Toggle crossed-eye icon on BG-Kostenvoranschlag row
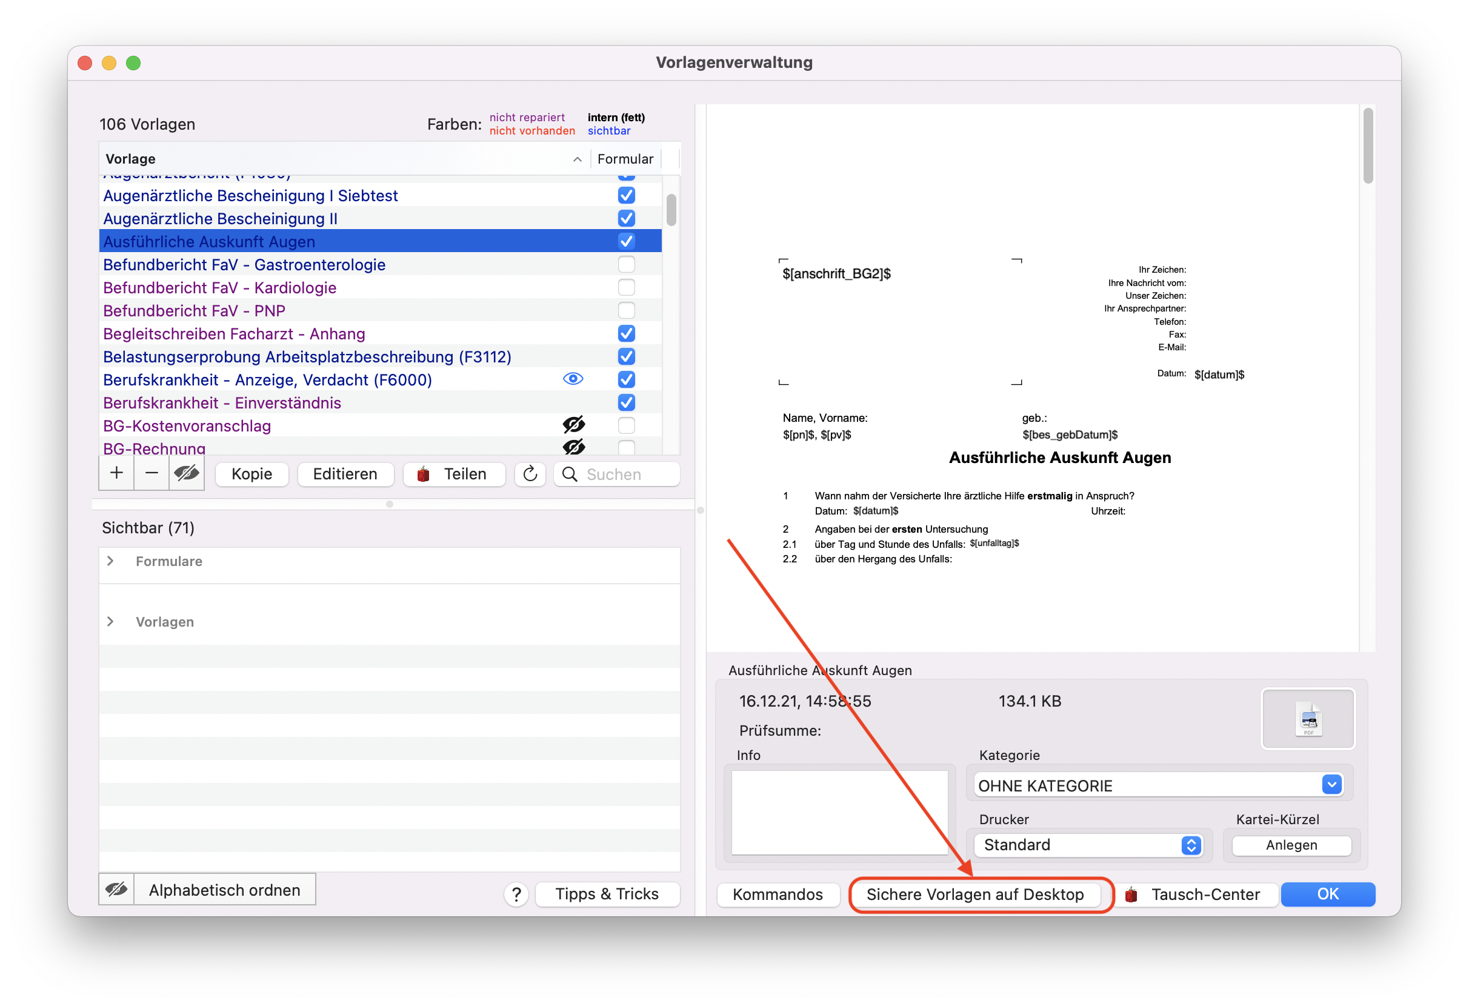This screenshot has width=1469, height=1006. click(573, 425)
